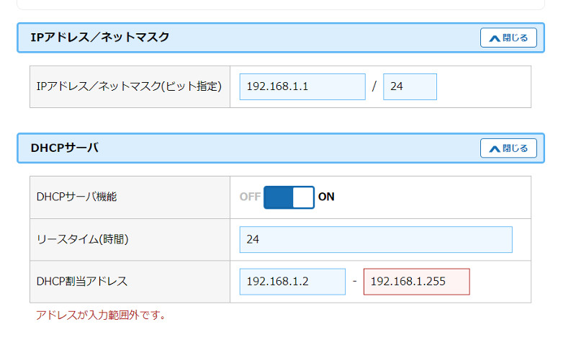Click the OFF label beside DHCP switch

pyautogui.click(x=250, y=197)
